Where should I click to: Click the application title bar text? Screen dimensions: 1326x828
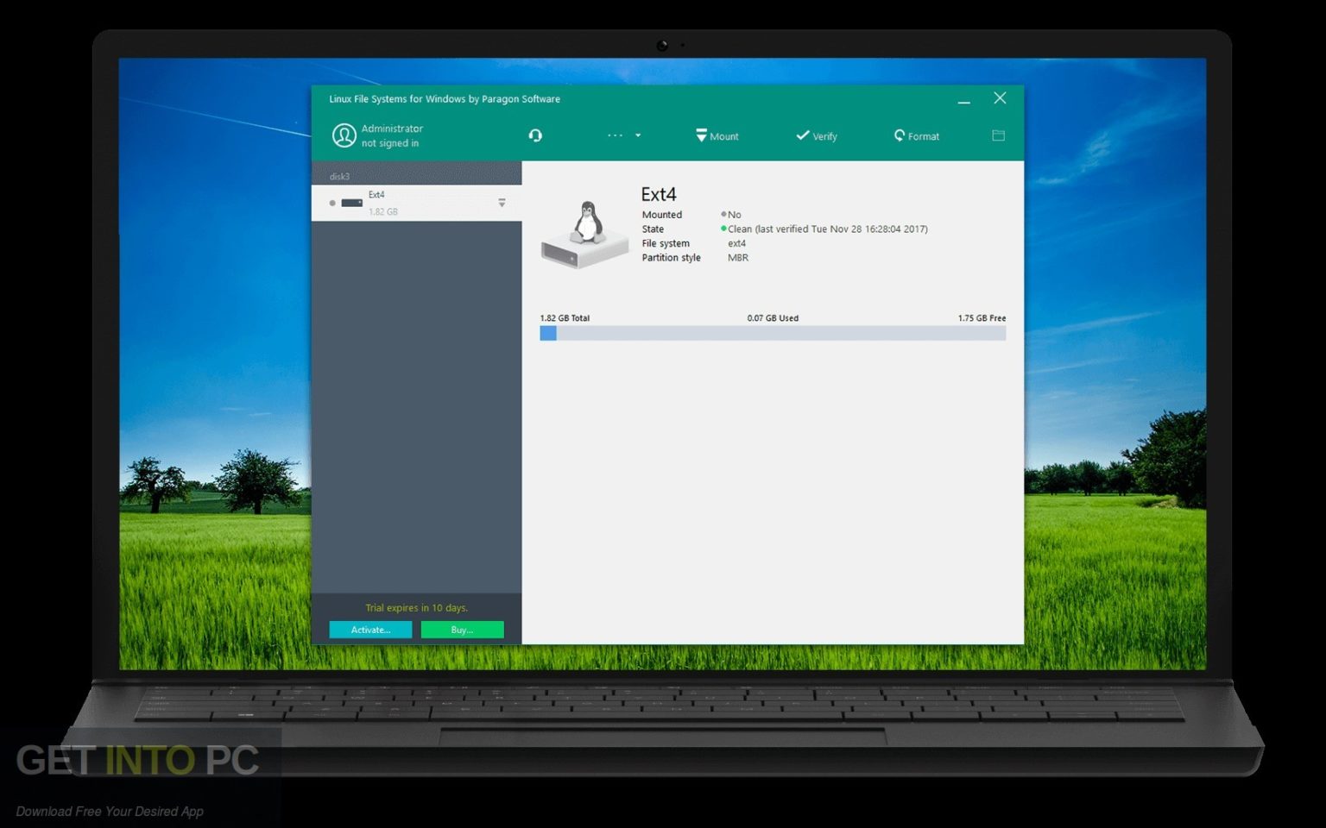pos(444,98)
